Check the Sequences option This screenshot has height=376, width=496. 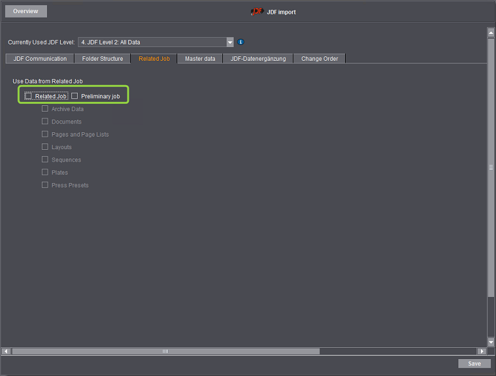pyautogui.click(x=45, y=159)
